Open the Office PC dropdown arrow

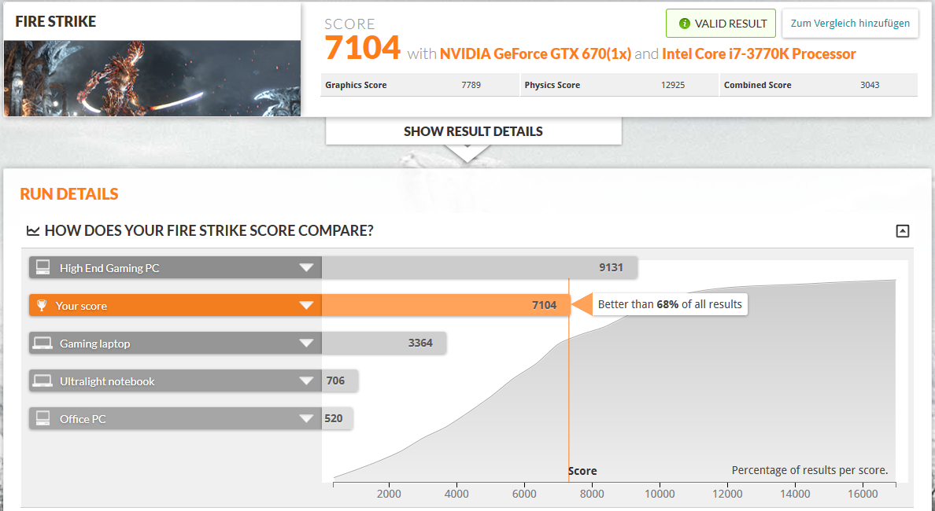click(306, 419)
